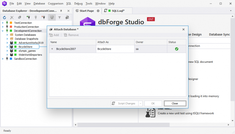Viewport: 235px width, 134px height.
Task: Click the green status checkmark for BicycleStore2007
Action: [x=177, y=49]
